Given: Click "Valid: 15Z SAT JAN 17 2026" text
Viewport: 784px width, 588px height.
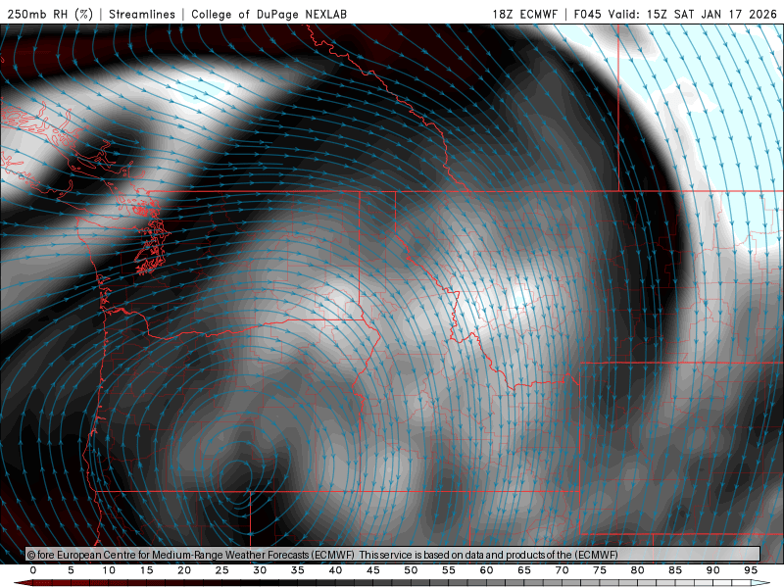Looking at the screenshot, I should 692,14.
